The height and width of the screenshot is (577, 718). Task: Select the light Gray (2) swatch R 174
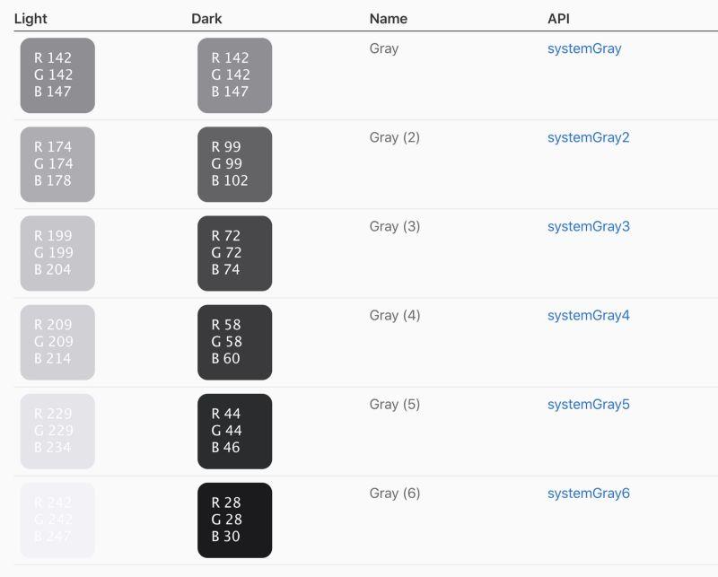57,164
